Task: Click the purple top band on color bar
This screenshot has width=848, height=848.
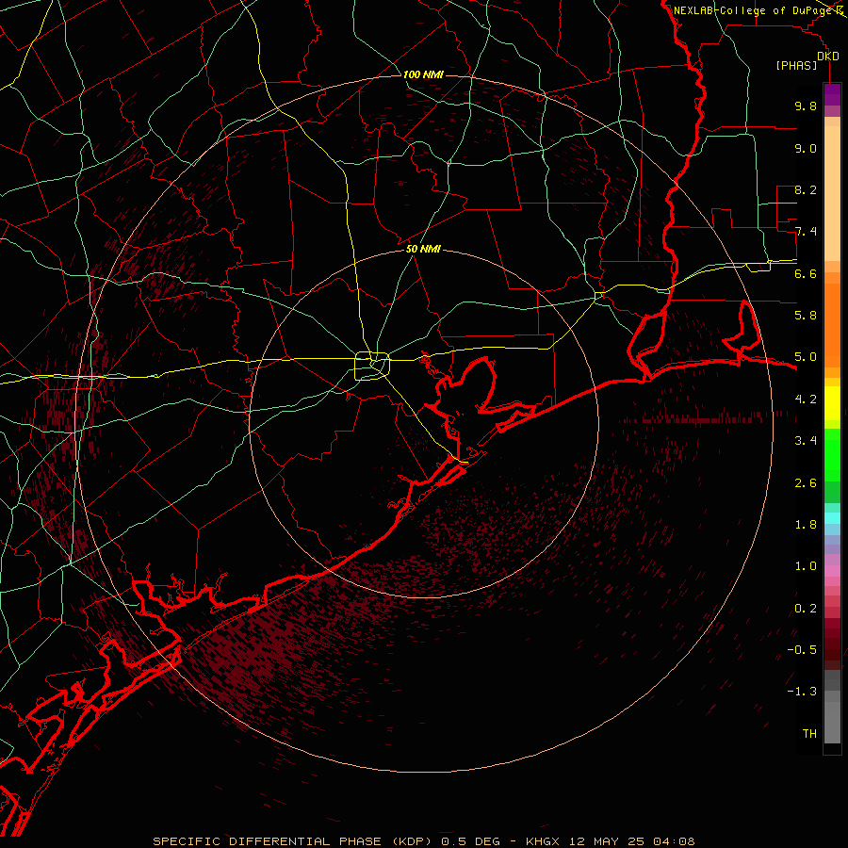Action: 832,94
